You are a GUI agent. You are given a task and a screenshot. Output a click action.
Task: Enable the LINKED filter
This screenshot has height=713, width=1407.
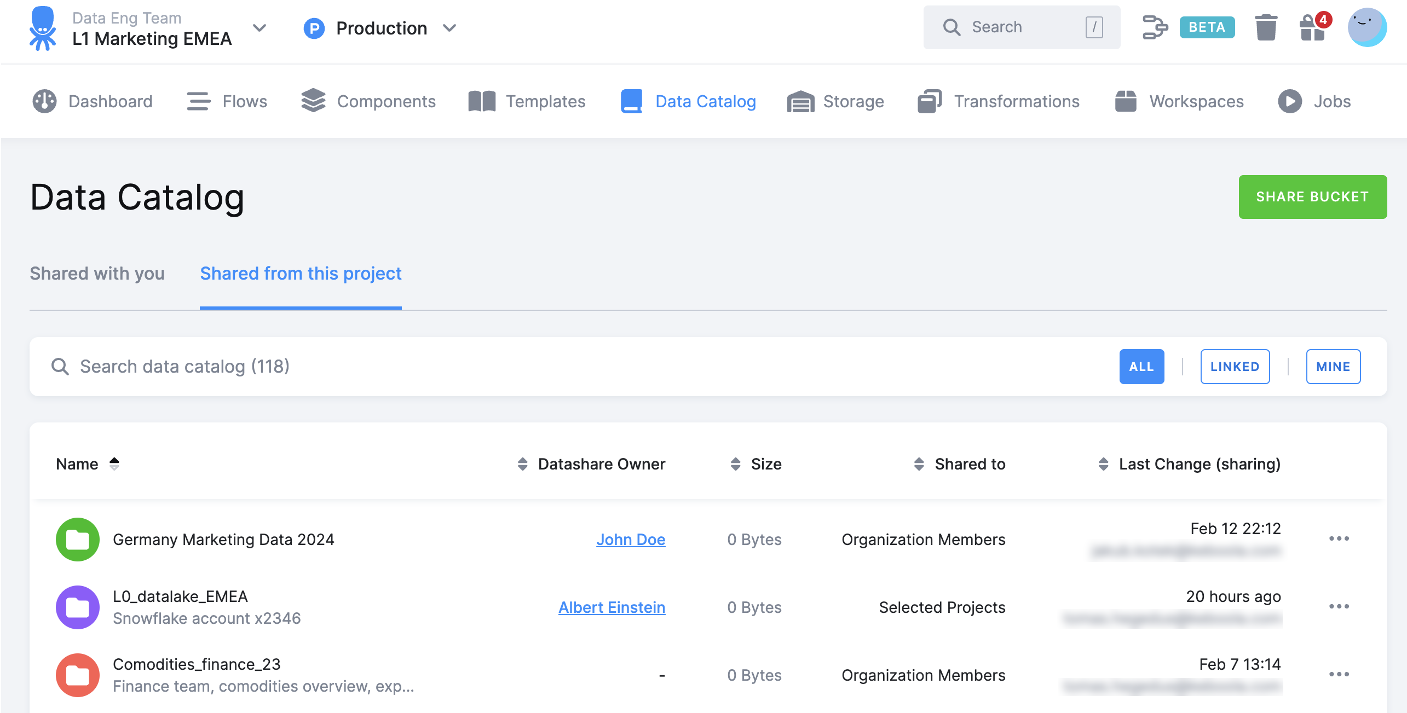coord(1235,366)
